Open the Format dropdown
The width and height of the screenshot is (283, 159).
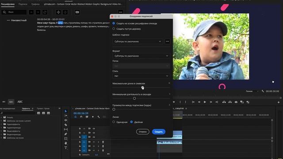coord(141,56)
